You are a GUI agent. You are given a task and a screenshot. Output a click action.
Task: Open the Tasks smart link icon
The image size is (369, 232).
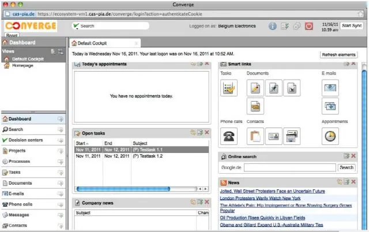point(229,88)
